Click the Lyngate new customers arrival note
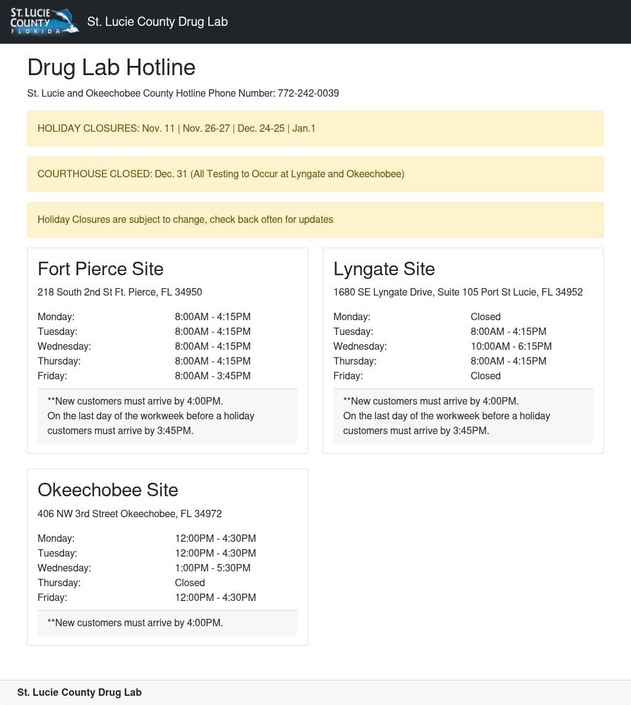 coord(463,416)
